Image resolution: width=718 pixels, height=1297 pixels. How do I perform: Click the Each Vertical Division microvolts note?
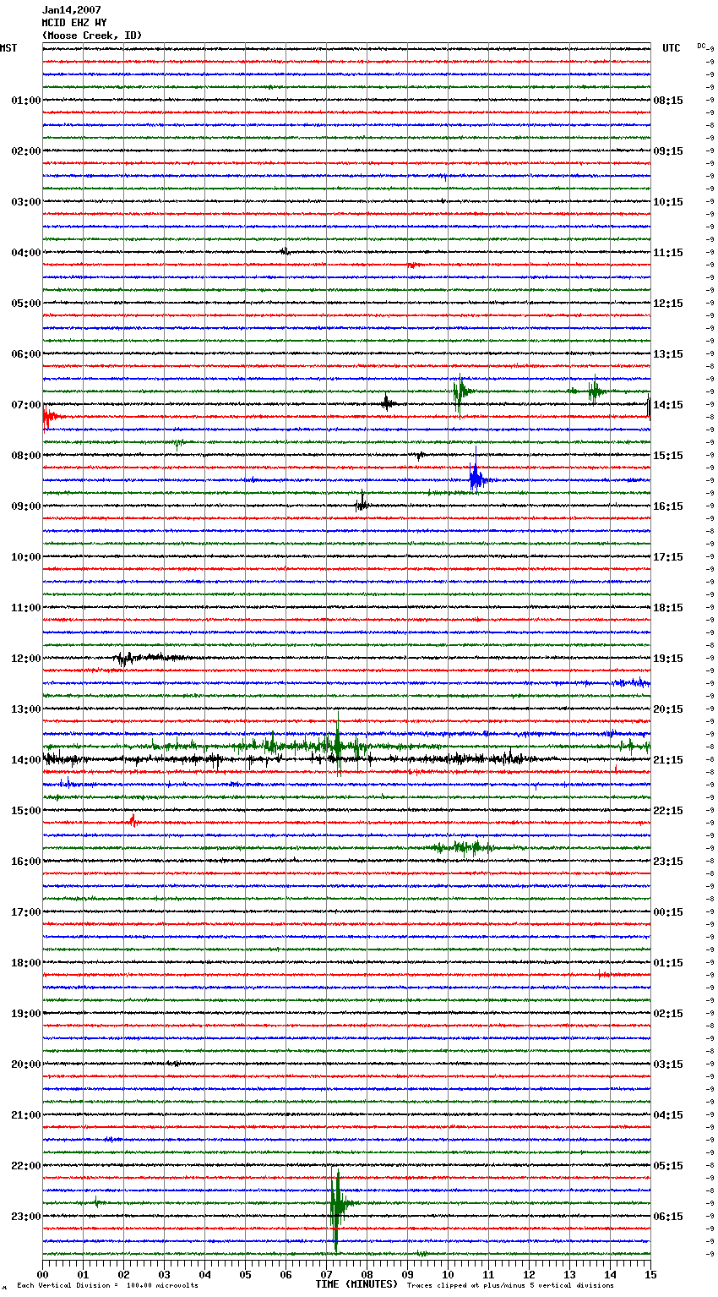click(107, 1285)
